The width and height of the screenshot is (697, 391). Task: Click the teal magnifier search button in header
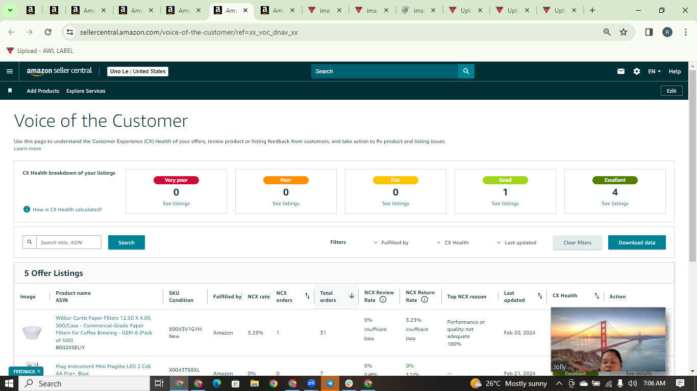tap(466, 71)
